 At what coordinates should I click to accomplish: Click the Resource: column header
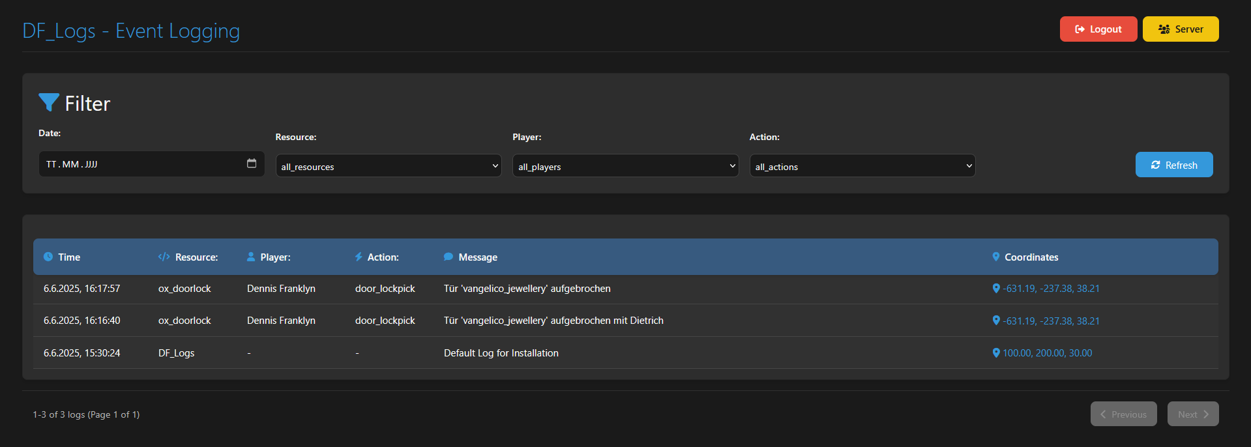pos(196,257)
